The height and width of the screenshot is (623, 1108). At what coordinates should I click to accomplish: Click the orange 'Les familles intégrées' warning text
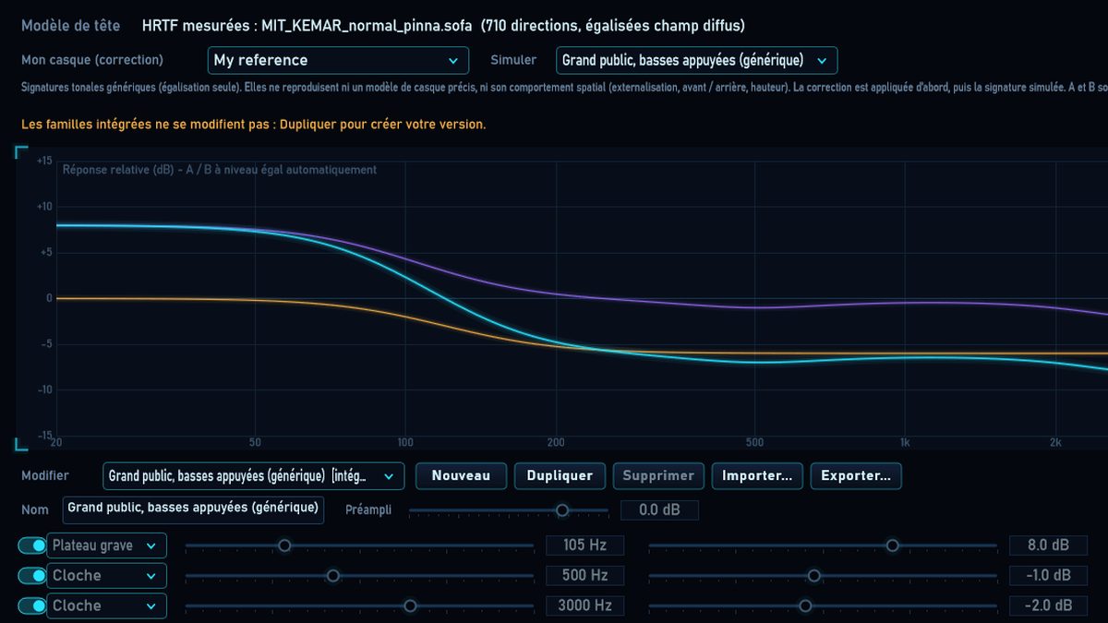click(x=254, y=124)
